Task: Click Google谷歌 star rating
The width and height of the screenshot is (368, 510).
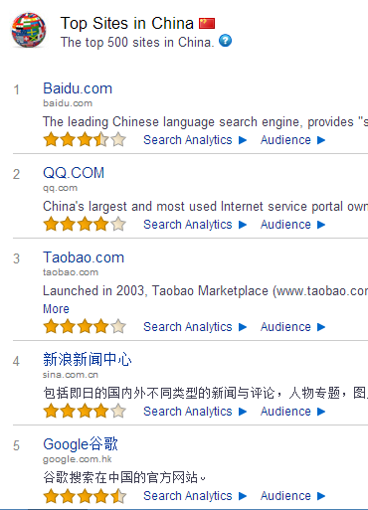Action: [x=85, y=495]
